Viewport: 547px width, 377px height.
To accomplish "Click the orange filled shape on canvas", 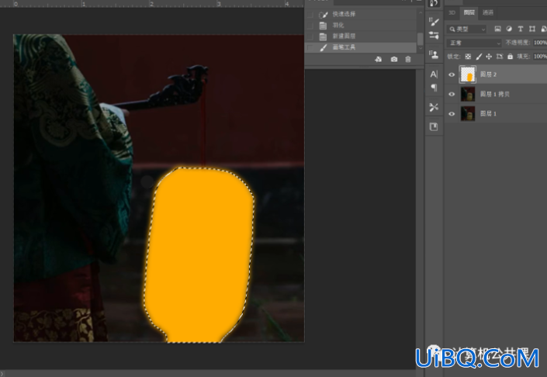I will click(x=199, y=254).
